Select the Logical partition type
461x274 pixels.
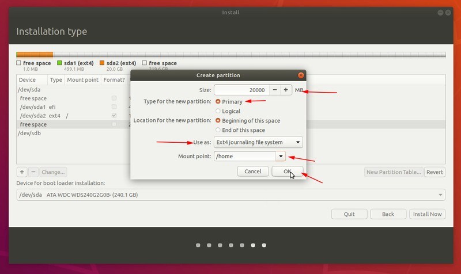pos(218,111)
